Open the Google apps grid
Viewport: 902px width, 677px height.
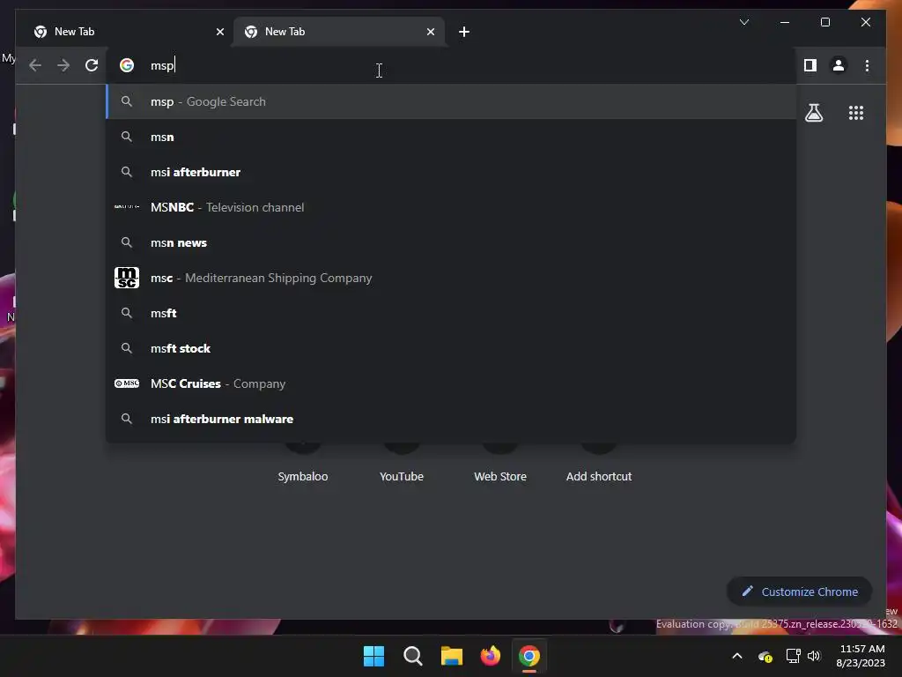pyautogui.click(x=856, y=113)
